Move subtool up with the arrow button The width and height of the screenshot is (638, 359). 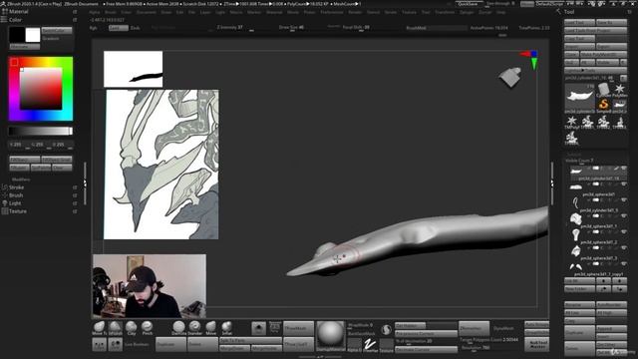point(603,281)
